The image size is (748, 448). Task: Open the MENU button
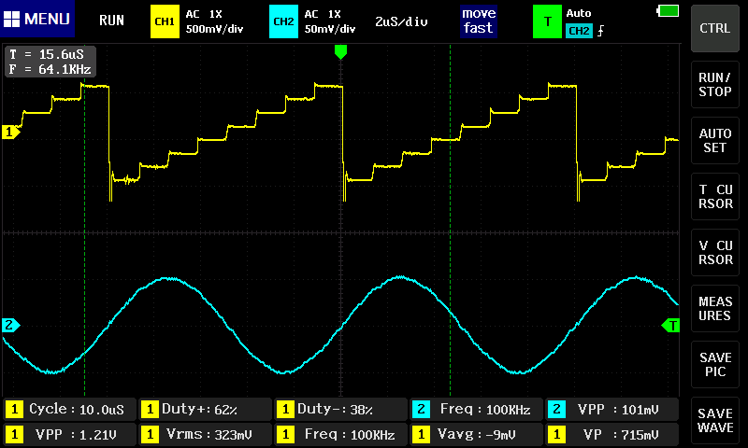pos(37,20)
